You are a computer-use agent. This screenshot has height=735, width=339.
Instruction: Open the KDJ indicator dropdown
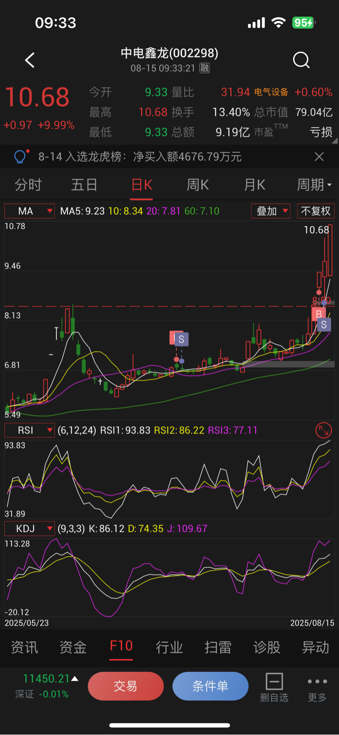30,529
